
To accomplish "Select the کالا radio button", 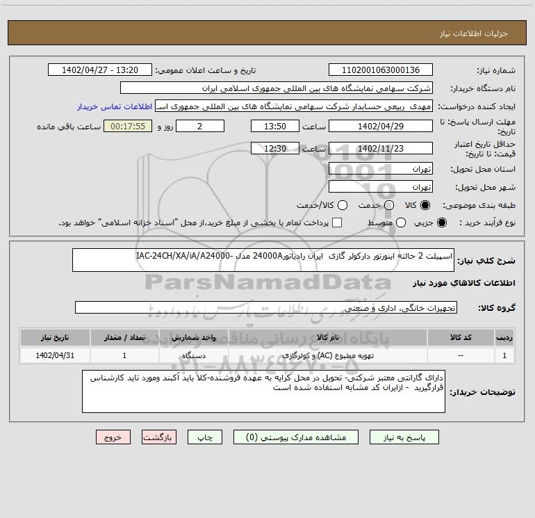I will click(x=425, y=205).
